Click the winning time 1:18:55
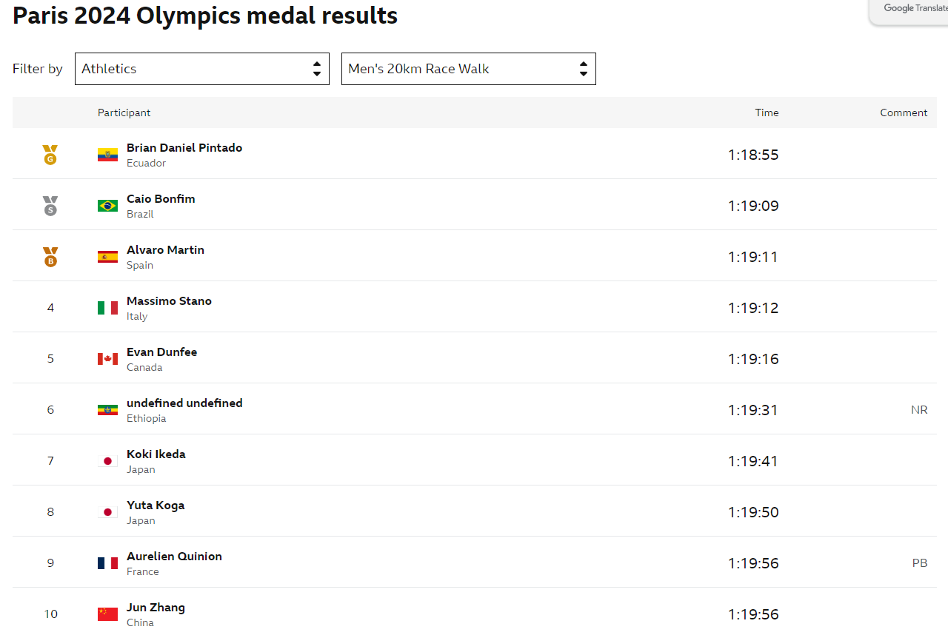Image resolution: width=948 pixels, height=635 pixels. coord(753,155)
